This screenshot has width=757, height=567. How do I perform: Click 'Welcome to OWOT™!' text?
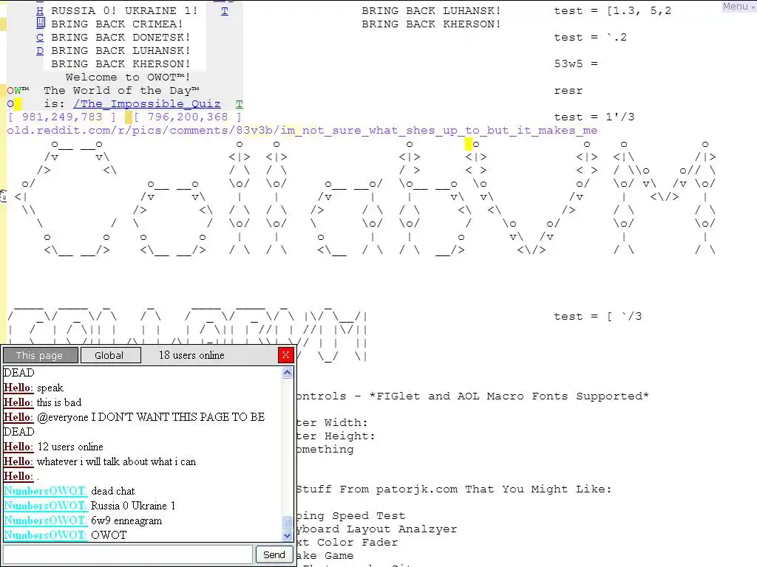click(x=128, y=77)
